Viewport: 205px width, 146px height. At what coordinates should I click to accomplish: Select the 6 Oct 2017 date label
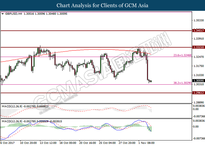(x=7, y=143)
